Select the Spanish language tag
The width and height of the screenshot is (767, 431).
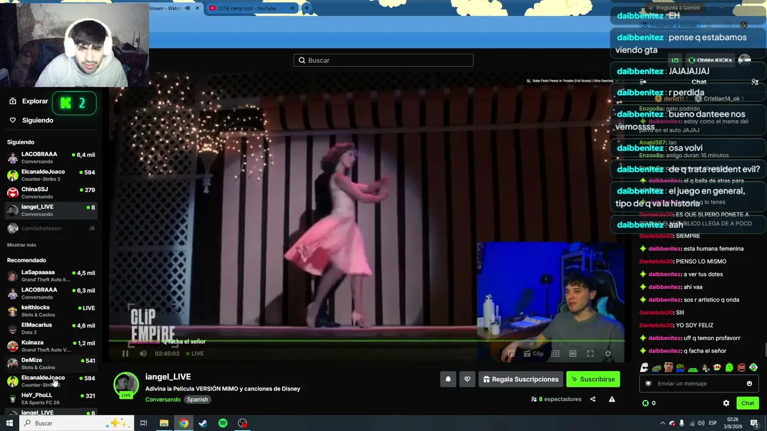click(197, 399)
